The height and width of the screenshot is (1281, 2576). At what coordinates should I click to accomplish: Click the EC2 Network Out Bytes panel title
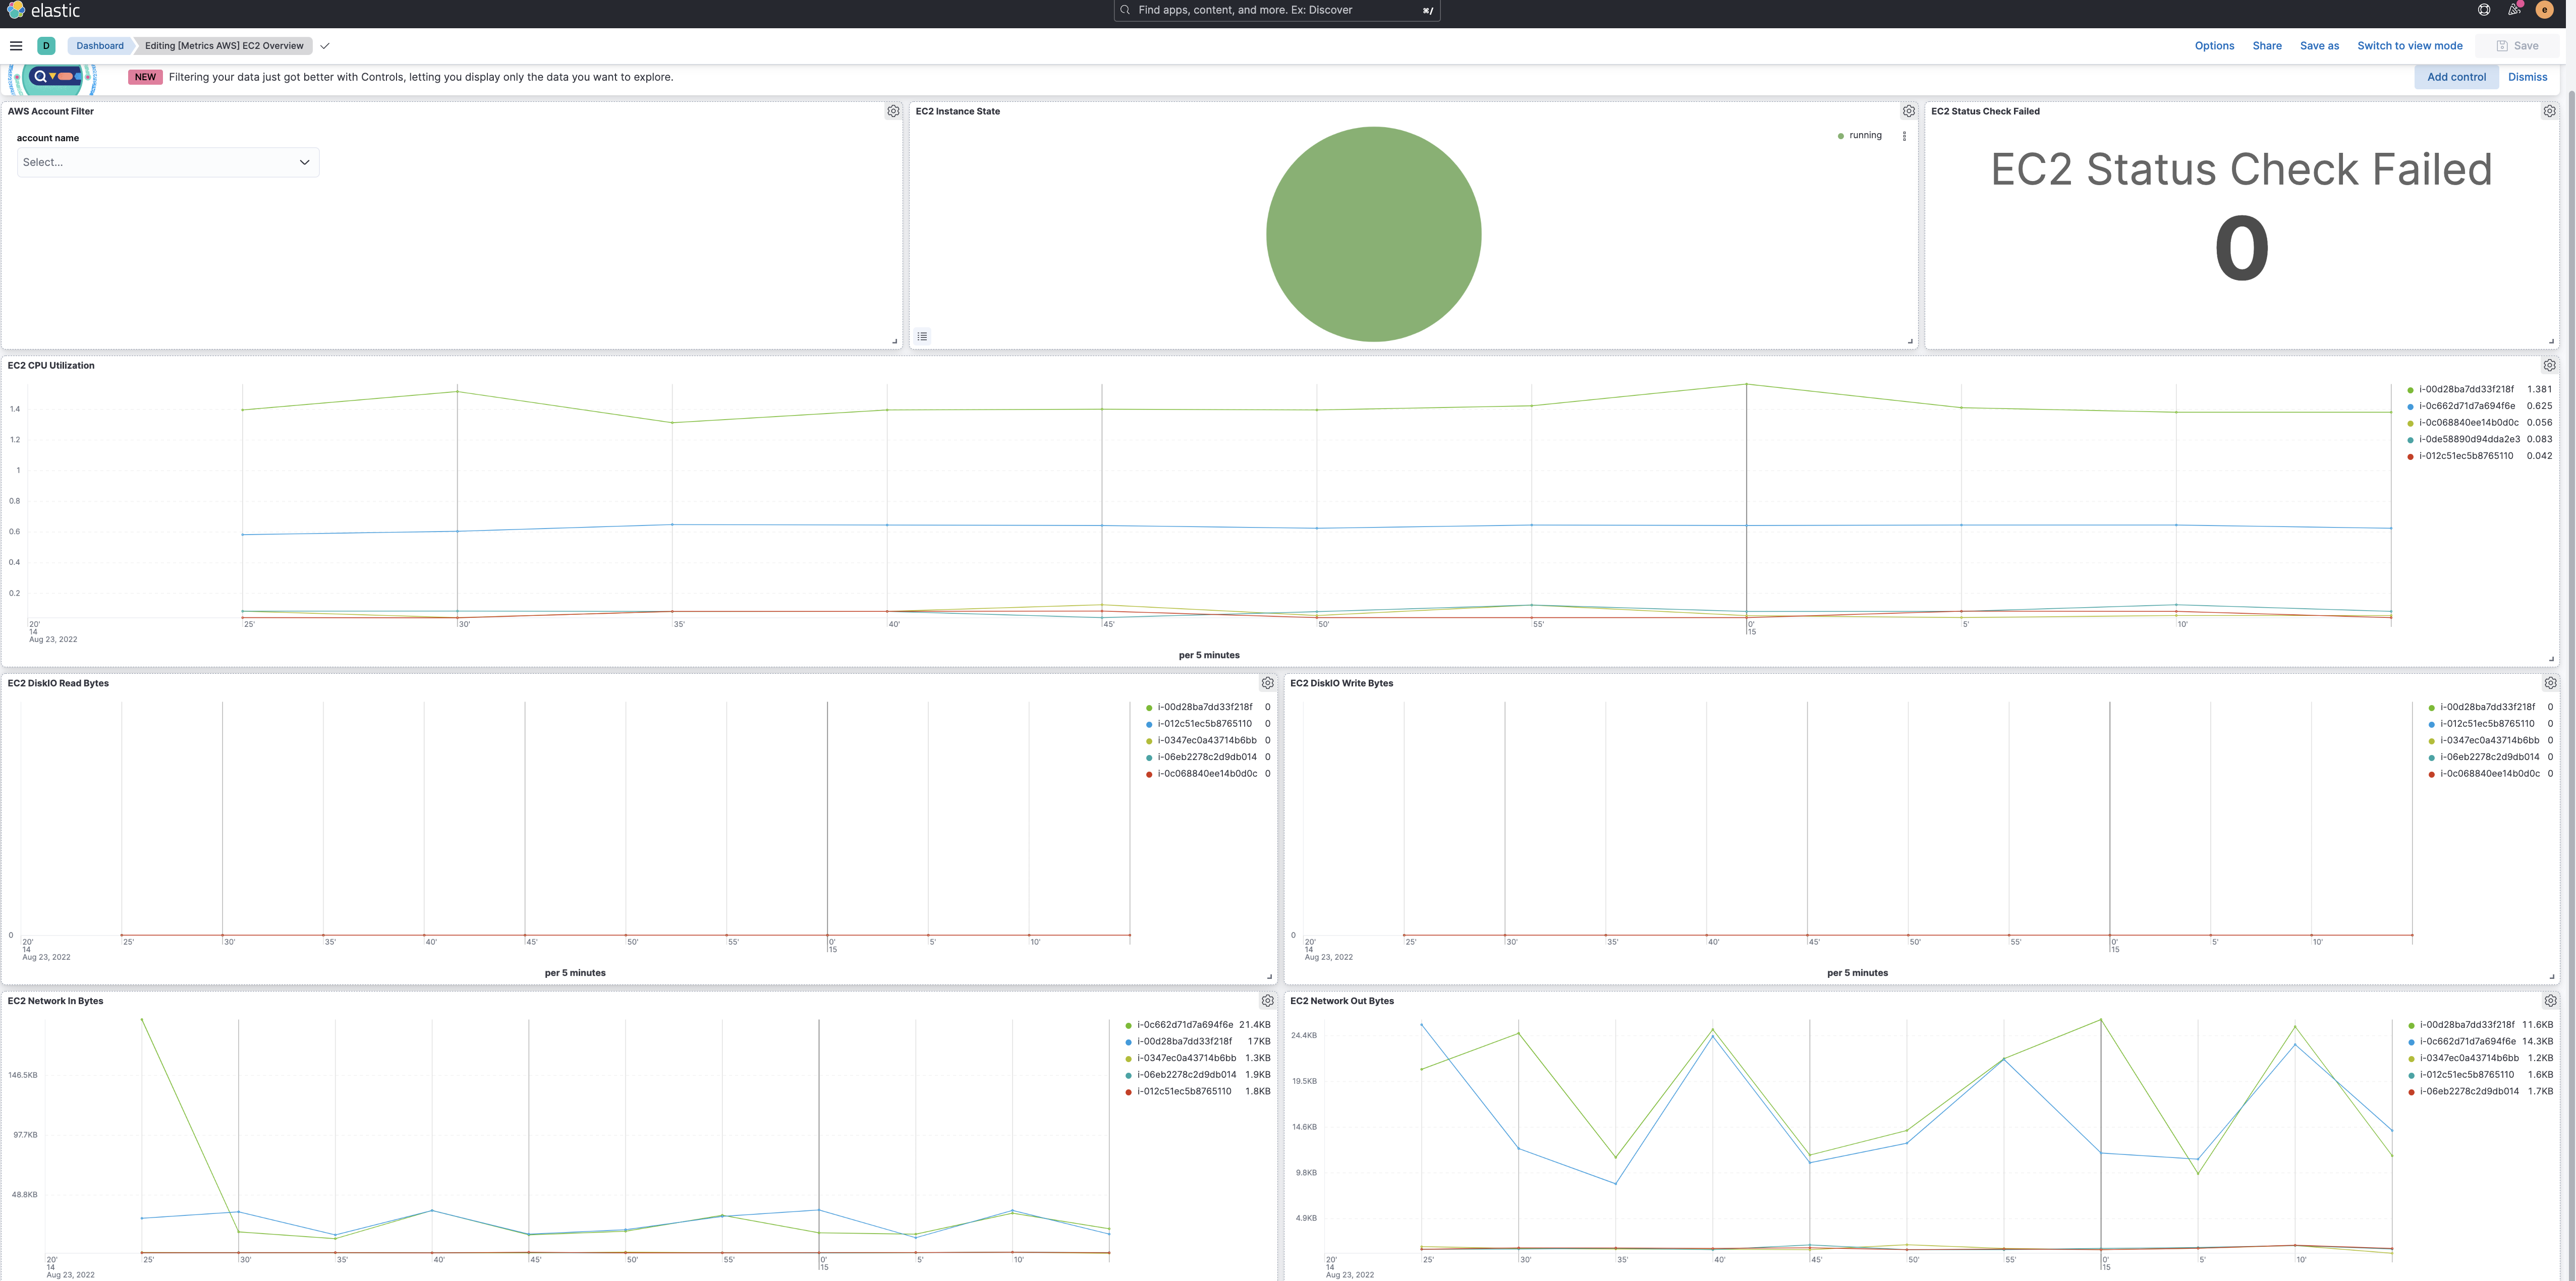[1341, 1001]
